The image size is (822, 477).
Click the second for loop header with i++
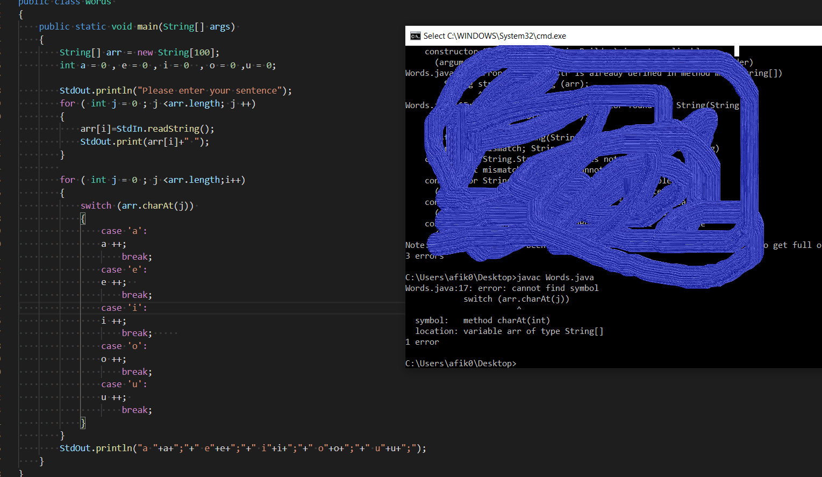153,180
